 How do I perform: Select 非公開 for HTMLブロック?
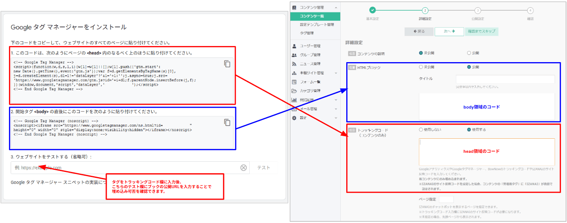[x=421, y=67]
